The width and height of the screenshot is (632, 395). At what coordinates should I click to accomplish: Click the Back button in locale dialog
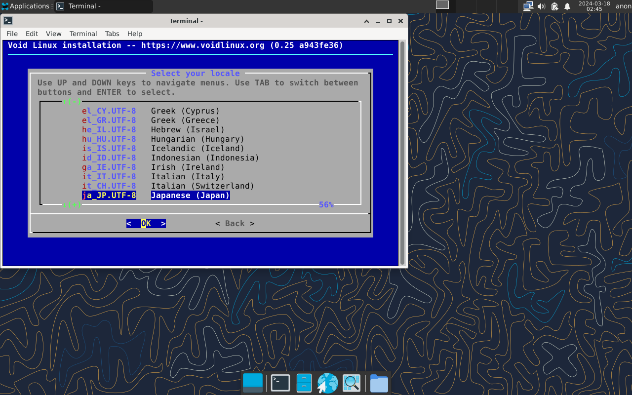pyautogui.click(x=235, y=224)
